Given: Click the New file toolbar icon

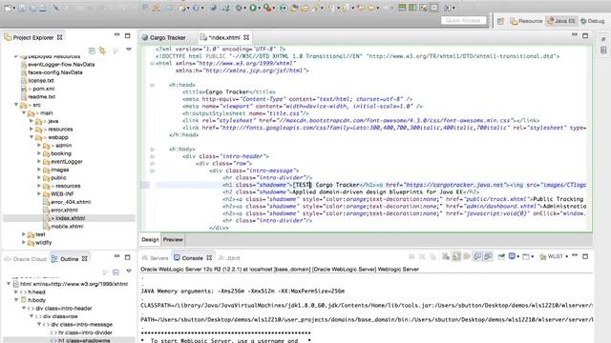Looking at the screenshot, I should click(8, 8).
